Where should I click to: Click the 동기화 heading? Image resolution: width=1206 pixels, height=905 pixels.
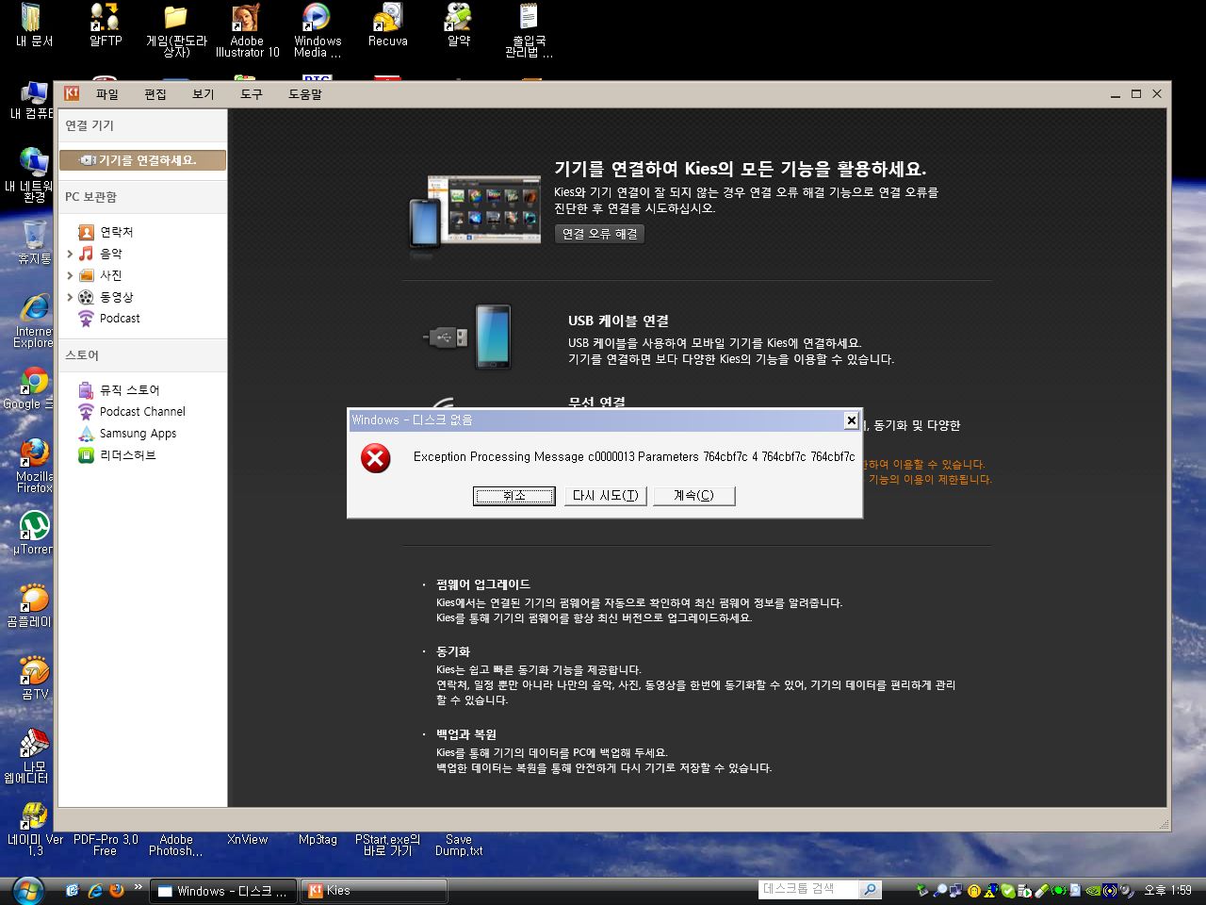pyautogui.click(x=453, y=652)
